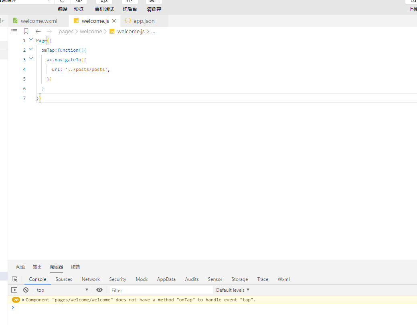The image size is (417, 325).
Task: Open the 输出 output panel tab
Action: pyautogui.click(x=37, y=267)
